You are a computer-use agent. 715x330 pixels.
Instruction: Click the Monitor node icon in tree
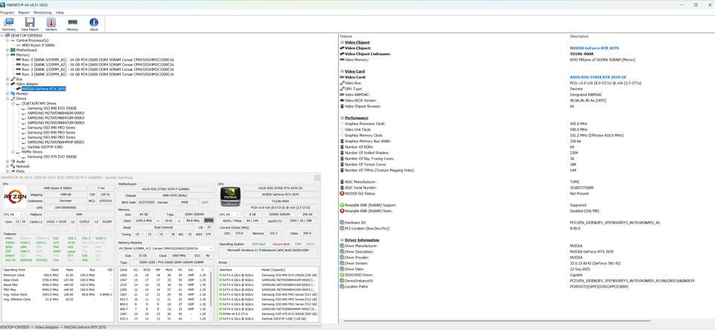(x=13, y=93)
